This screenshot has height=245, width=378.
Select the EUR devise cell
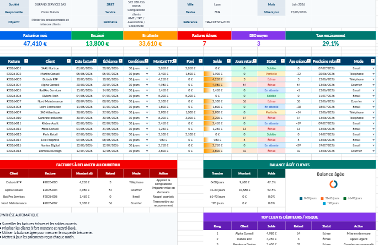(217, 12)
